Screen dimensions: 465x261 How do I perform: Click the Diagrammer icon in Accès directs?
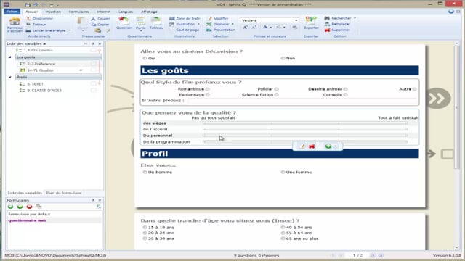pyautogui.click(x=28, y=18)
